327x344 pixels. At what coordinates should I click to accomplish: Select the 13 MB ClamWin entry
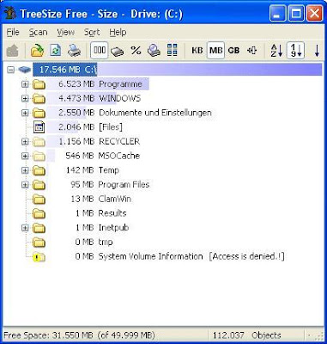click(101, 199)
